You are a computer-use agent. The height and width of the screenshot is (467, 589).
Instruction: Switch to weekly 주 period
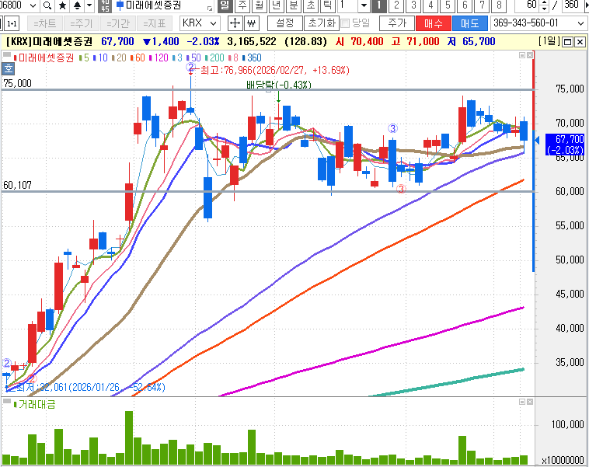click(242, 5)
